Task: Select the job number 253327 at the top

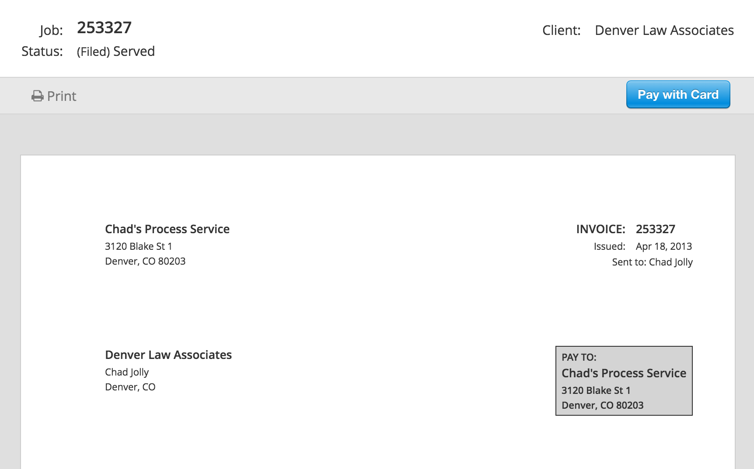Action: tap(104, 28)
